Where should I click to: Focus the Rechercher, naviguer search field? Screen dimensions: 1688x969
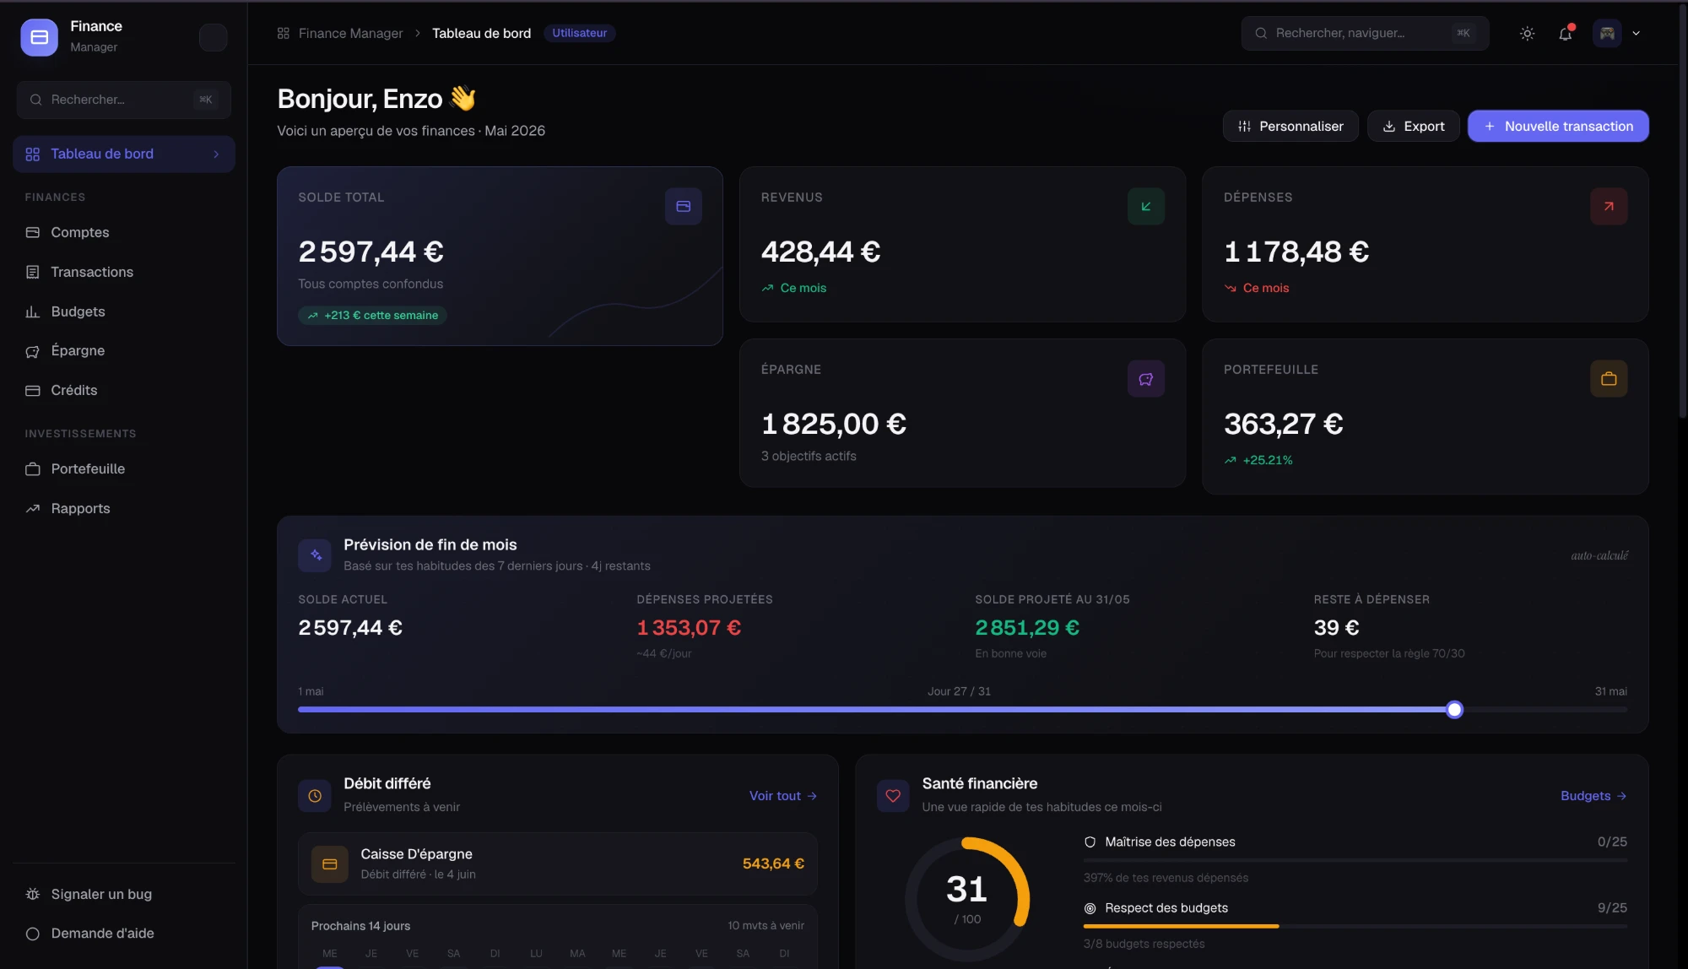click(1365, 34)
